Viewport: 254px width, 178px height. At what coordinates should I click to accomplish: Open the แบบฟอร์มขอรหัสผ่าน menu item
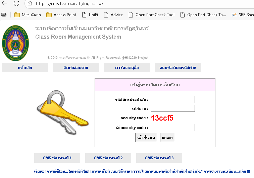[178, 68]
